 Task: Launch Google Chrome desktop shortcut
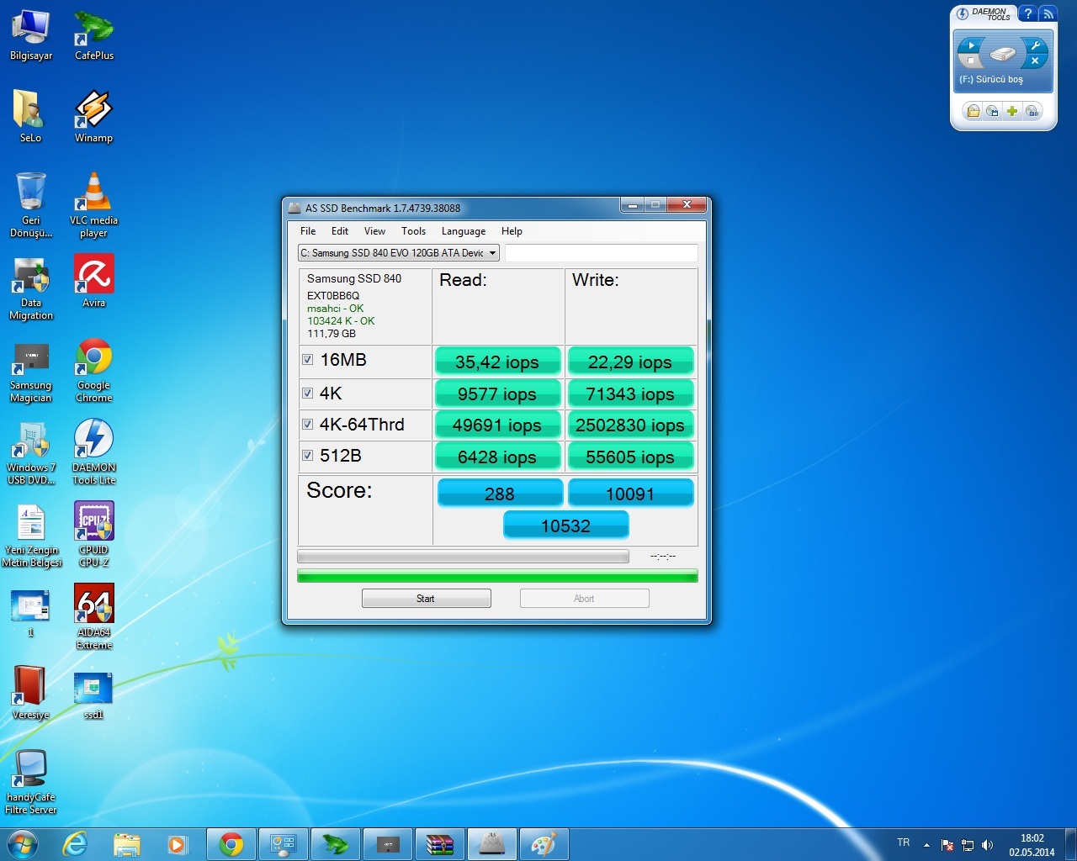tap(93, 371)
